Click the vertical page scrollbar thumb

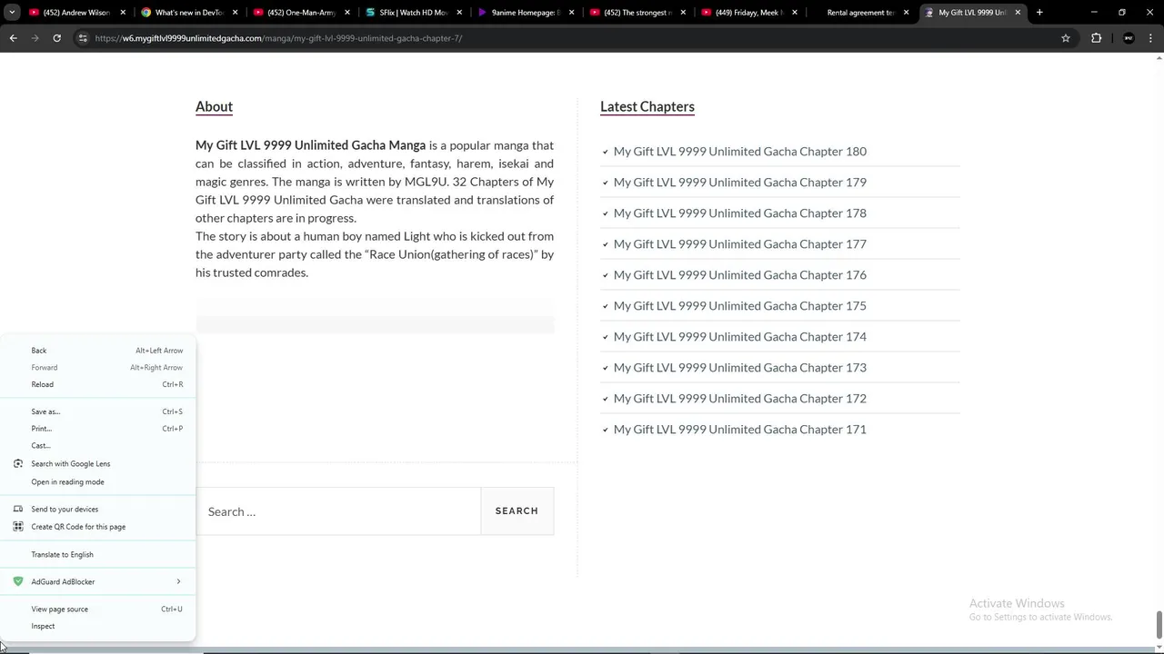pyautogui.click(x=1159, y=625)
